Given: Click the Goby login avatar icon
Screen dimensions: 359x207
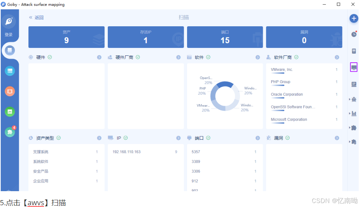Looking at the screenshot, I should (x=9, y=22).
